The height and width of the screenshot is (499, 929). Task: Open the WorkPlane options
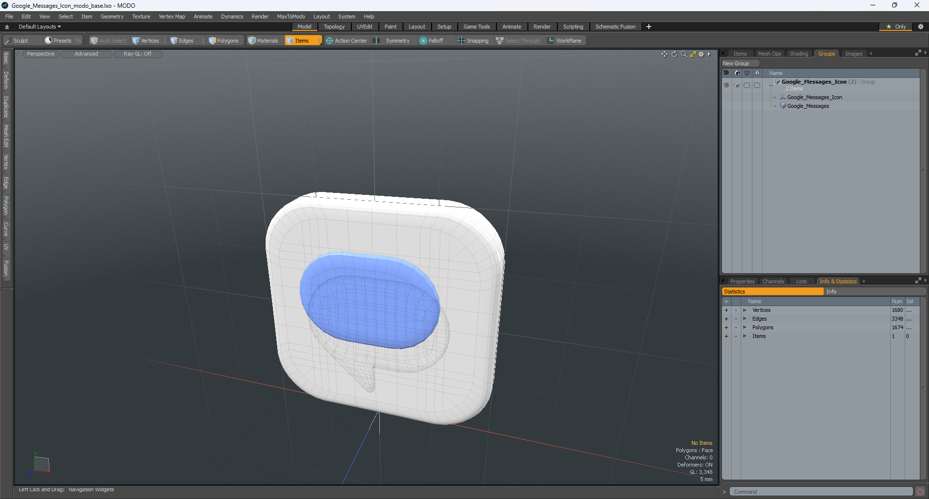[x=565, y=41]
